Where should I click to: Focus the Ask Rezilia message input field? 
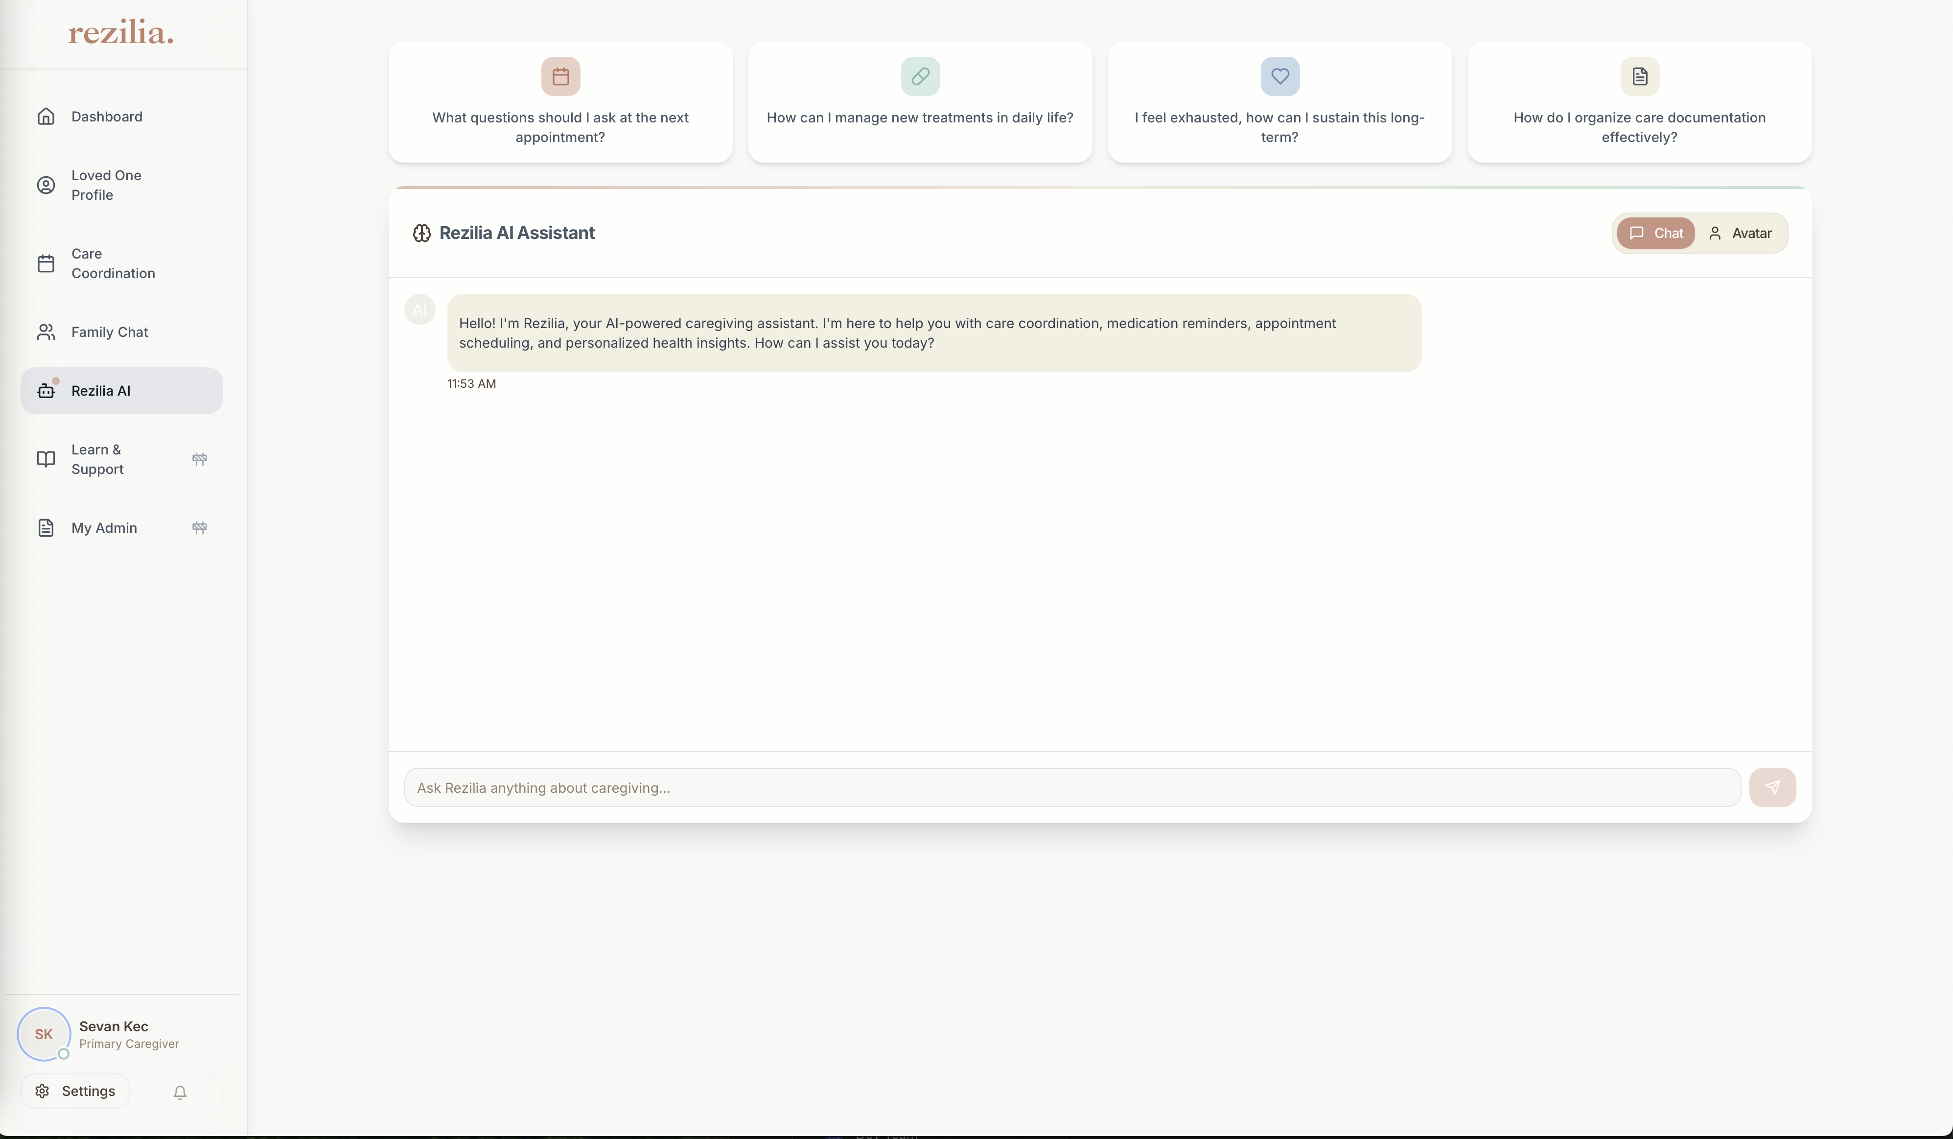tap(1071, 788)
